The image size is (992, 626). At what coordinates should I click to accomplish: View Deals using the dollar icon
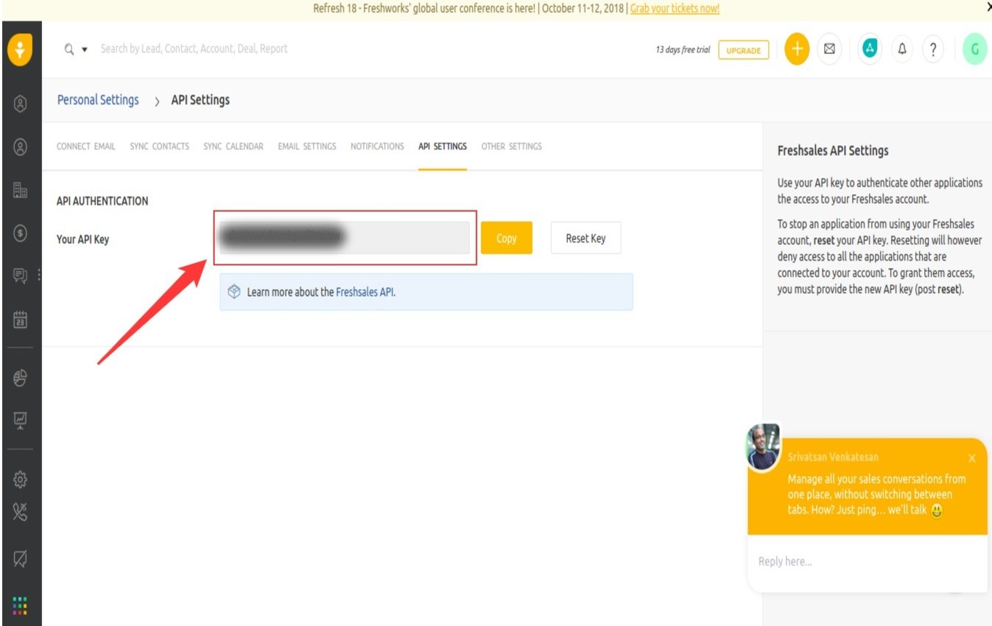(x=20, y=234)
